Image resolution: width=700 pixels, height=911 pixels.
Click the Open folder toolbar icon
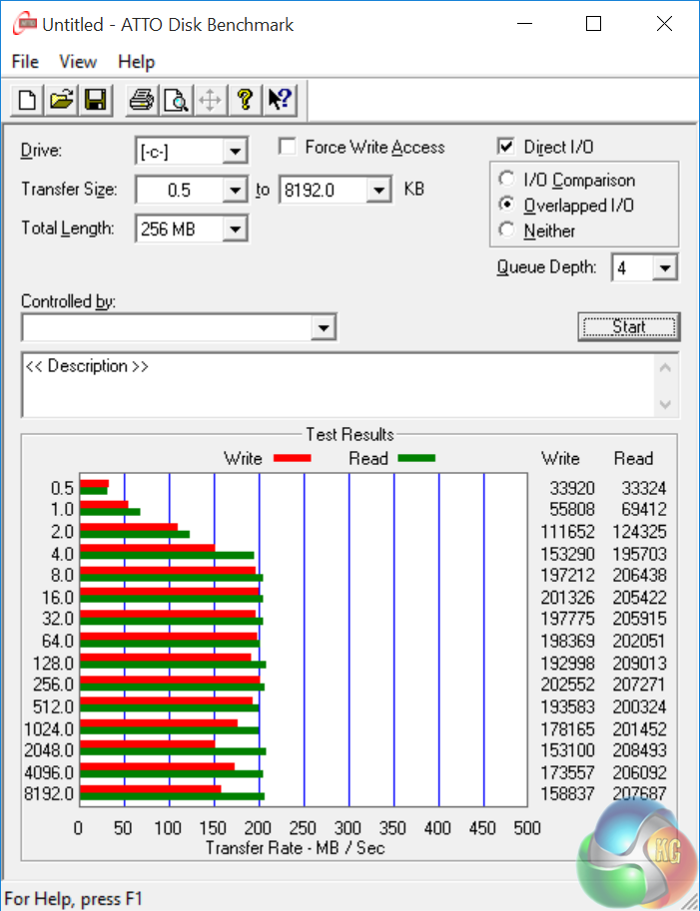61,100
